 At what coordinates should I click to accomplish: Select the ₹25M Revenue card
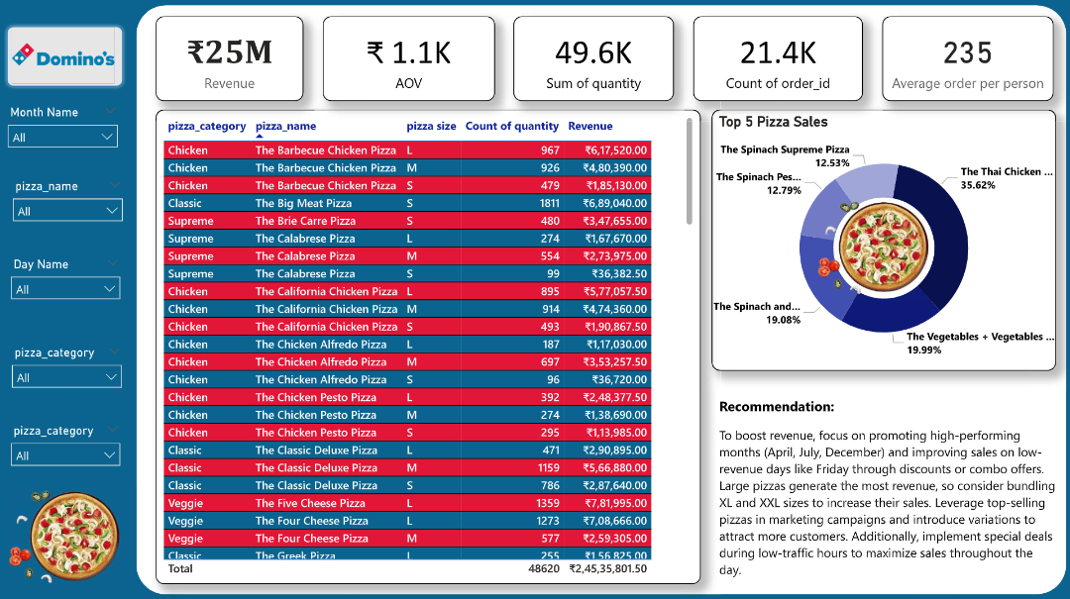click(230, 59)
